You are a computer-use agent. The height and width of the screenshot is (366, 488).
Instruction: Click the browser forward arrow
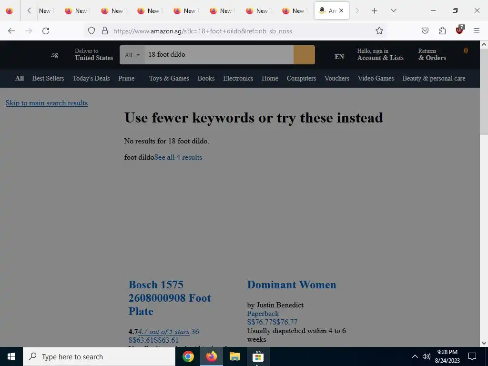(x=29, y=31)
